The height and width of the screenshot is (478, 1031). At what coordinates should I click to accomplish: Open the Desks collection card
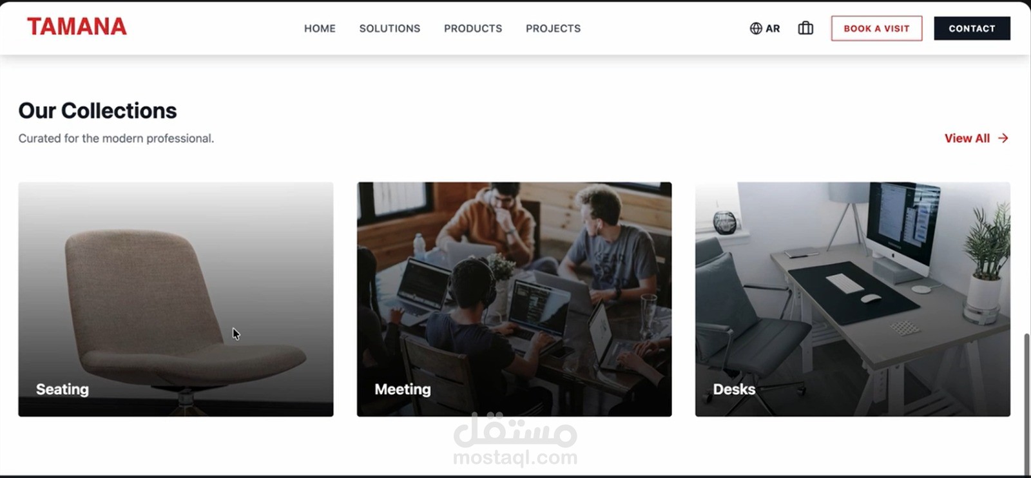[853, 299]
